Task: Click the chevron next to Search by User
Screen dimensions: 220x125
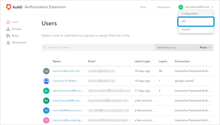Action: tap(194, 47)
